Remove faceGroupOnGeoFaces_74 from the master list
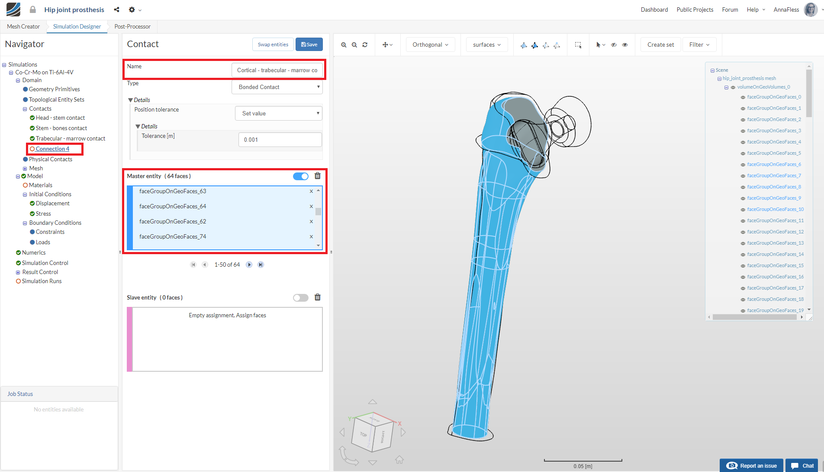This screenshot has width=824, height=472. 311,236
